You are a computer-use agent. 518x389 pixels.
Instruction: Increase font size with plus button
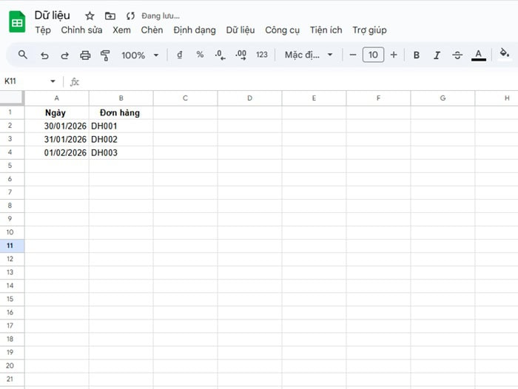coord(394,55)
